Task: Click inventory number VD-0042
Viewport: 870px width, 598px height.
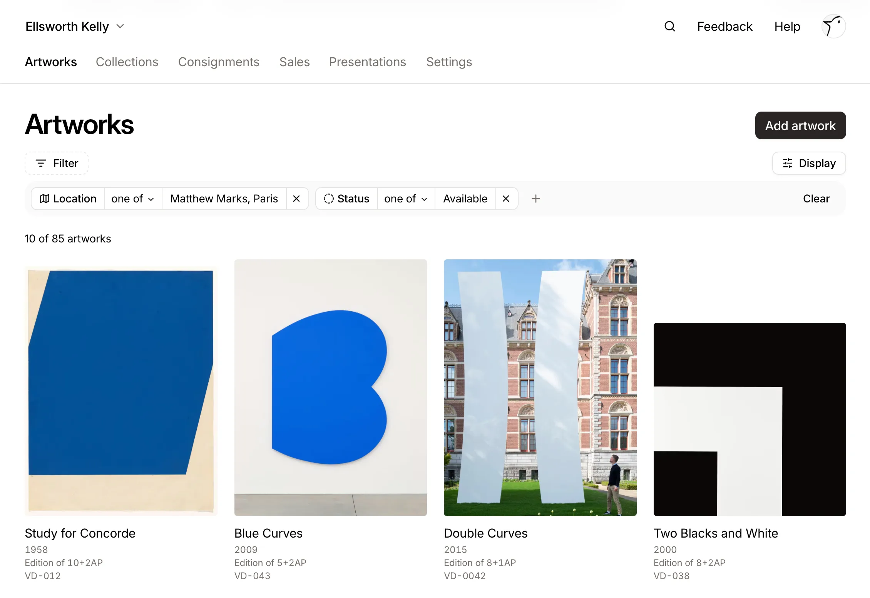Action: click(465, 576)
